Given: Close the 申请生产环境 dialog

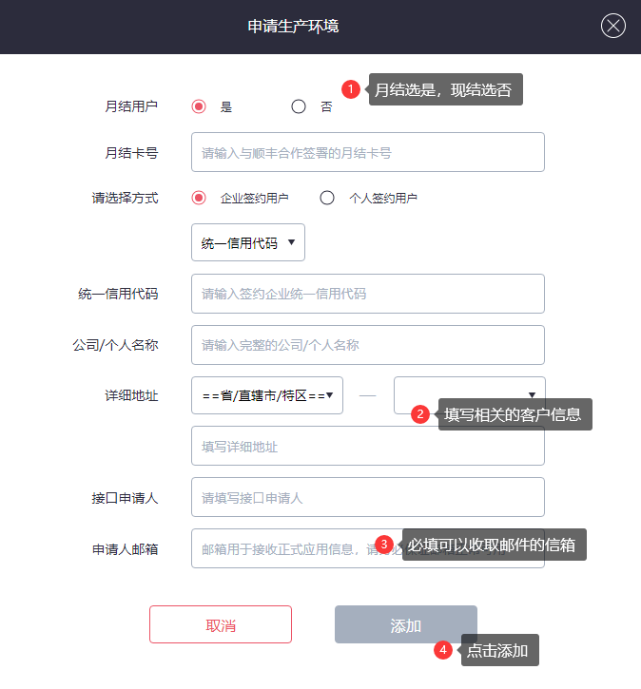Looking at the screenshot, I should coord(613,26).
